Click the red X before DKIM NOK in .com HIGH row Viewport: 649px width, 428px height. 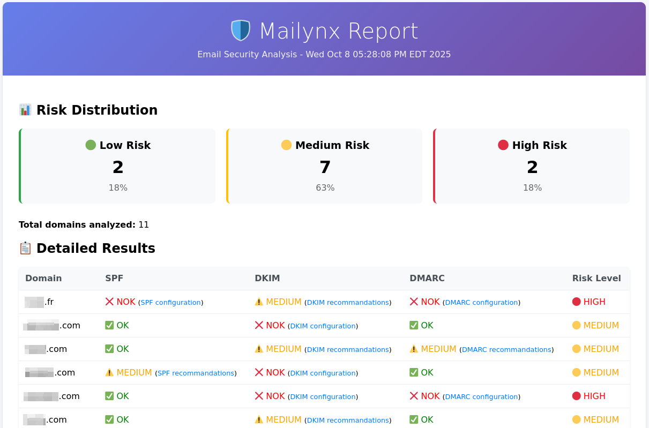click(259, 396)
